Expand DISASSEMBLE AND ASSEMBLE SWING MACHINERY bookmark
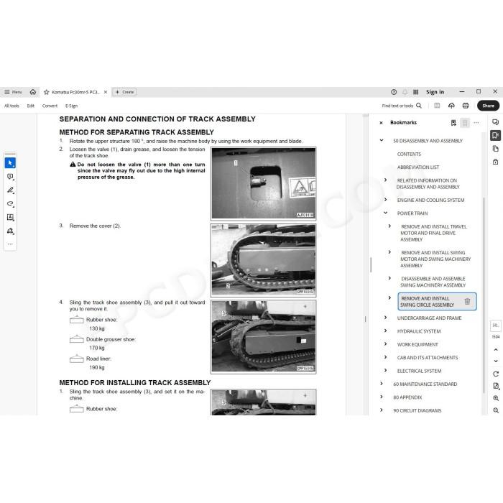Image resolution: width=503 pixels, height=503 pixels. click(389, 278)
